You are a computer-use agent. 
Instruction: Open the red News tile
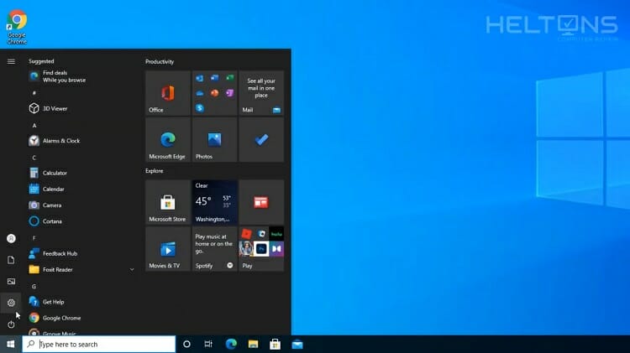tap(261, 202)
